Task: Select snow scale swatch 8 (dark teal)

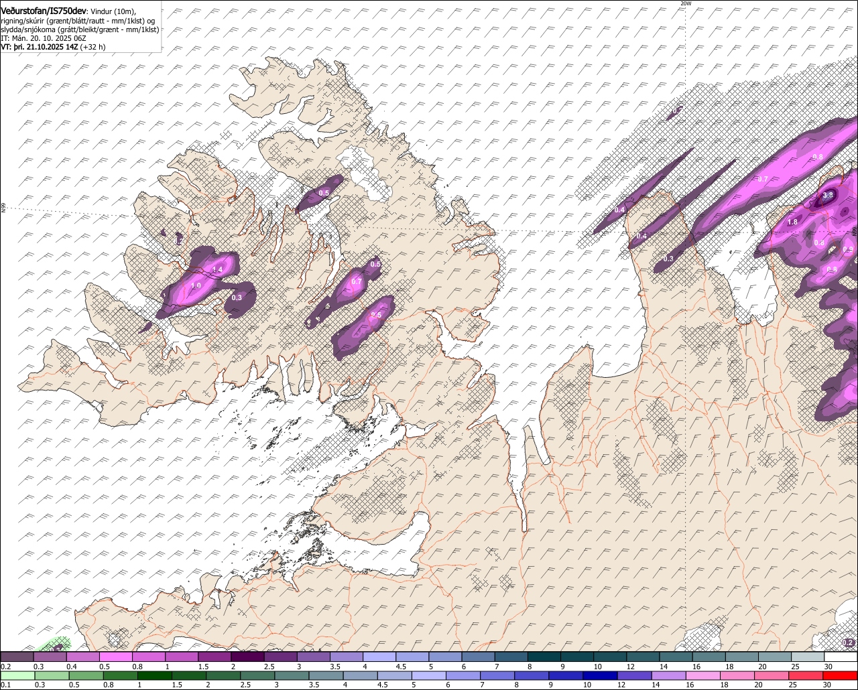Action: (544, 657)
